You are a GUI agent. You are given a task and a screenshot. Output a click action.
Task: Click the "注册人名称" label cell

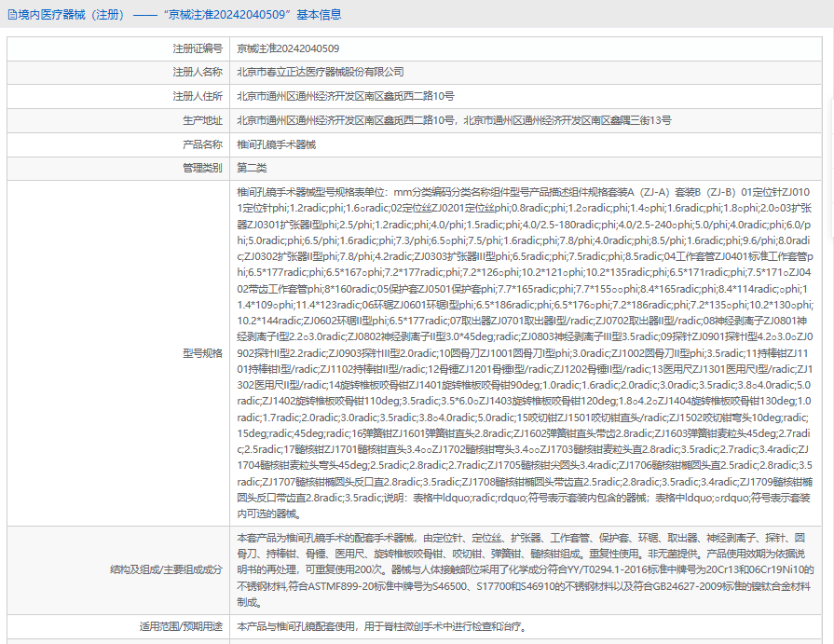pyautogui.click(x=118, y=73)
